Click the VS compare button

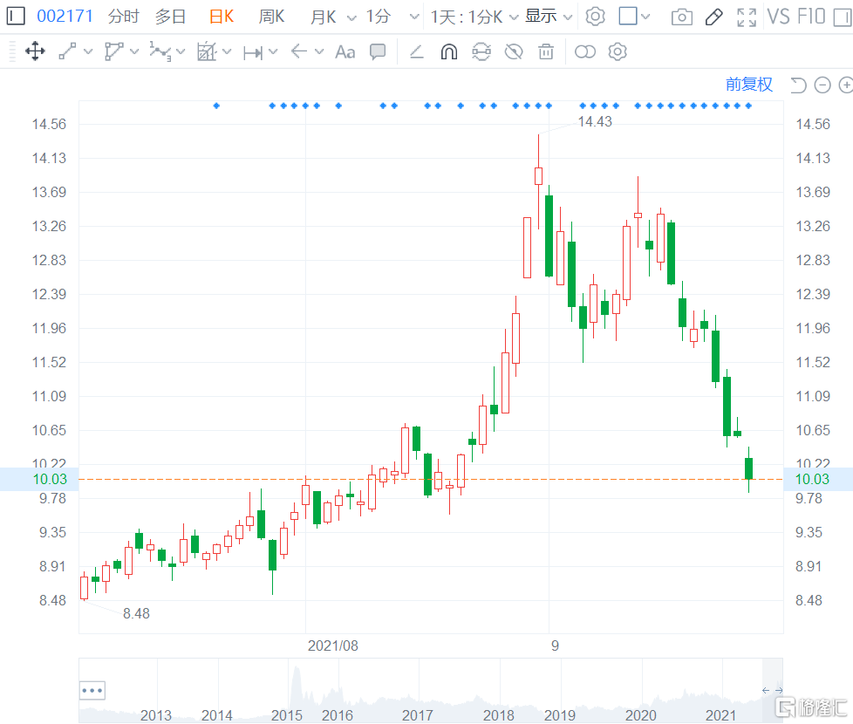778,17
